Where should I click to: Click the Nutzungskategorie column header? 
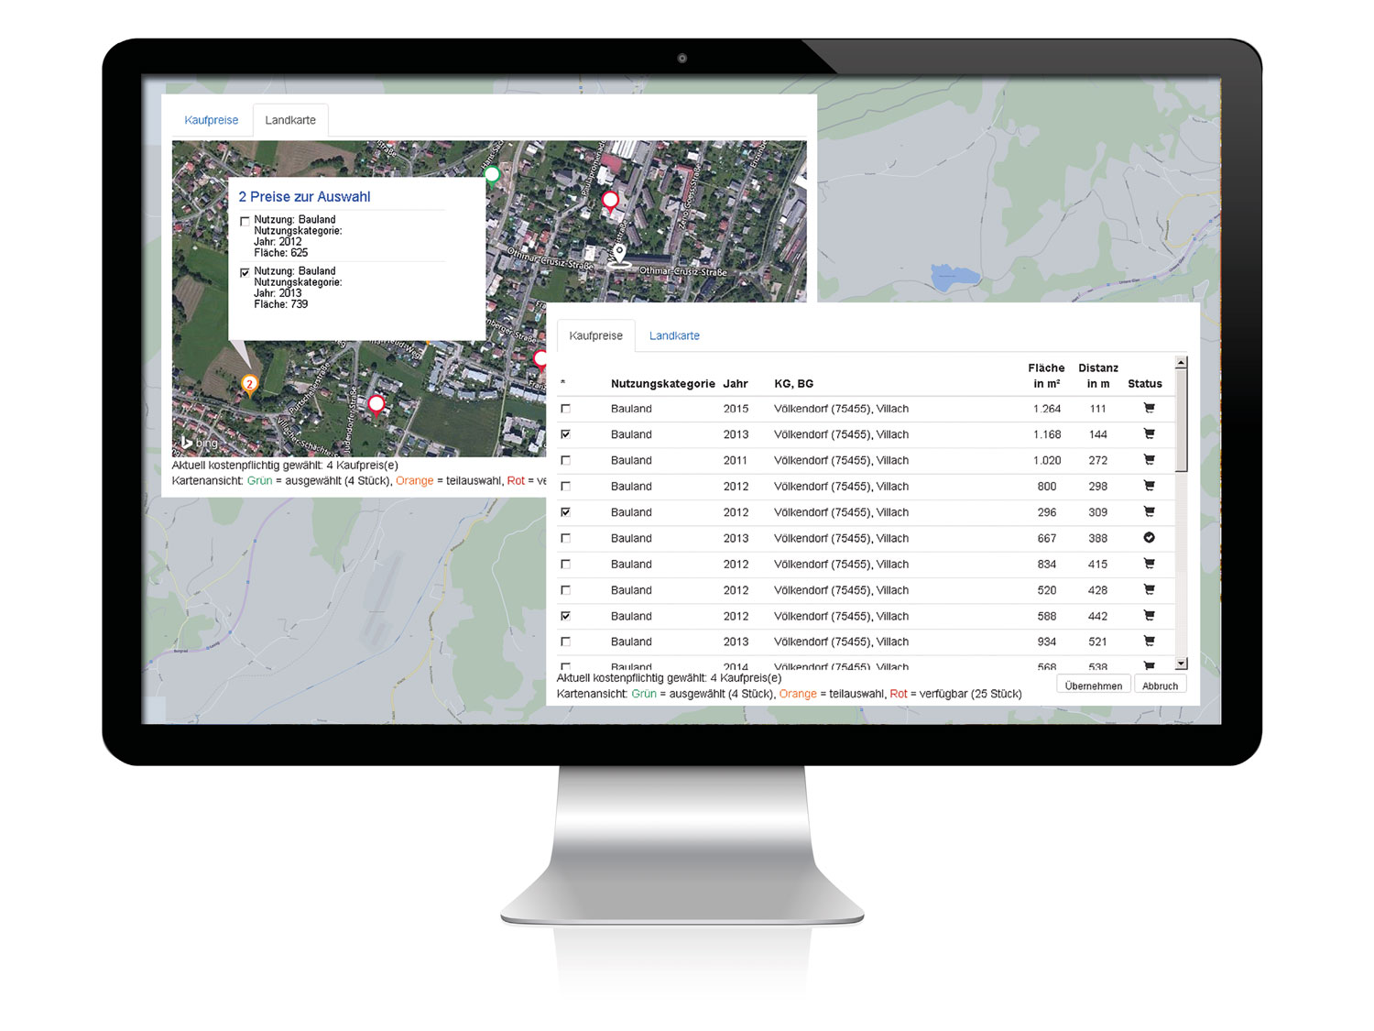click(x=662, y=384)
